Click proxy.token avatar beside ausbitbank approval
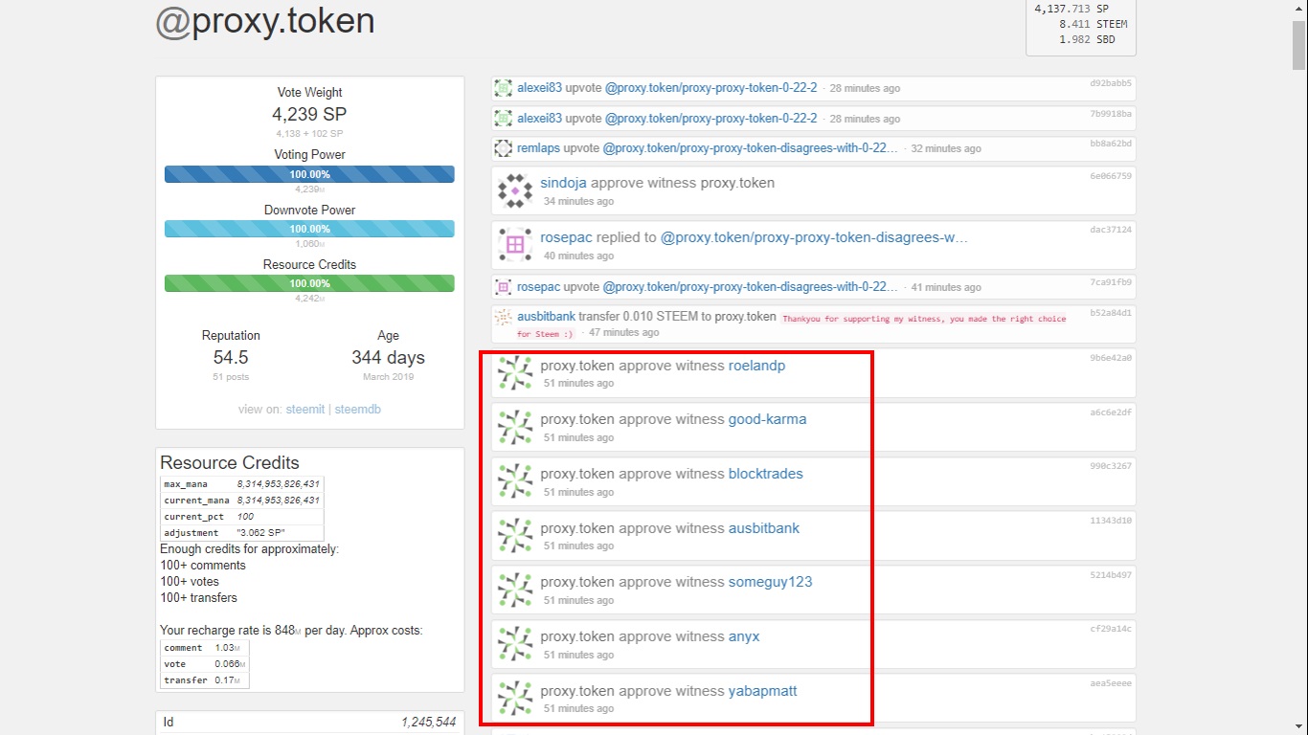 (515, 536)
